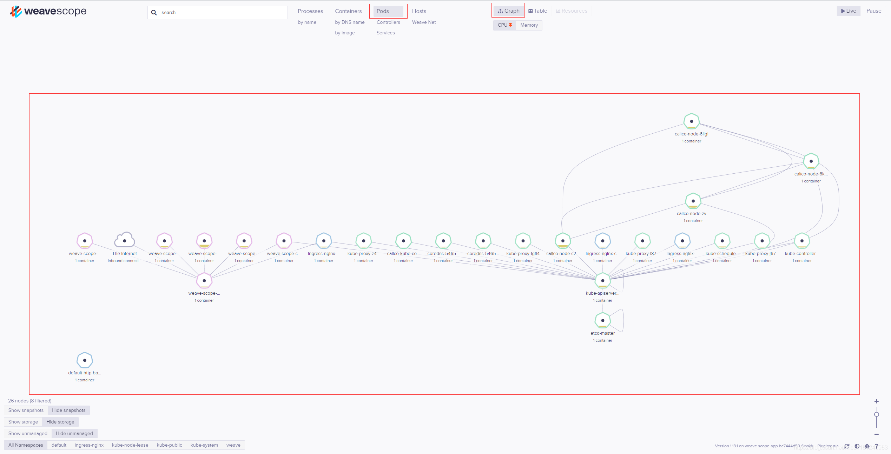
Task: Click the zoom slider handle
Action: click(876, 414)
